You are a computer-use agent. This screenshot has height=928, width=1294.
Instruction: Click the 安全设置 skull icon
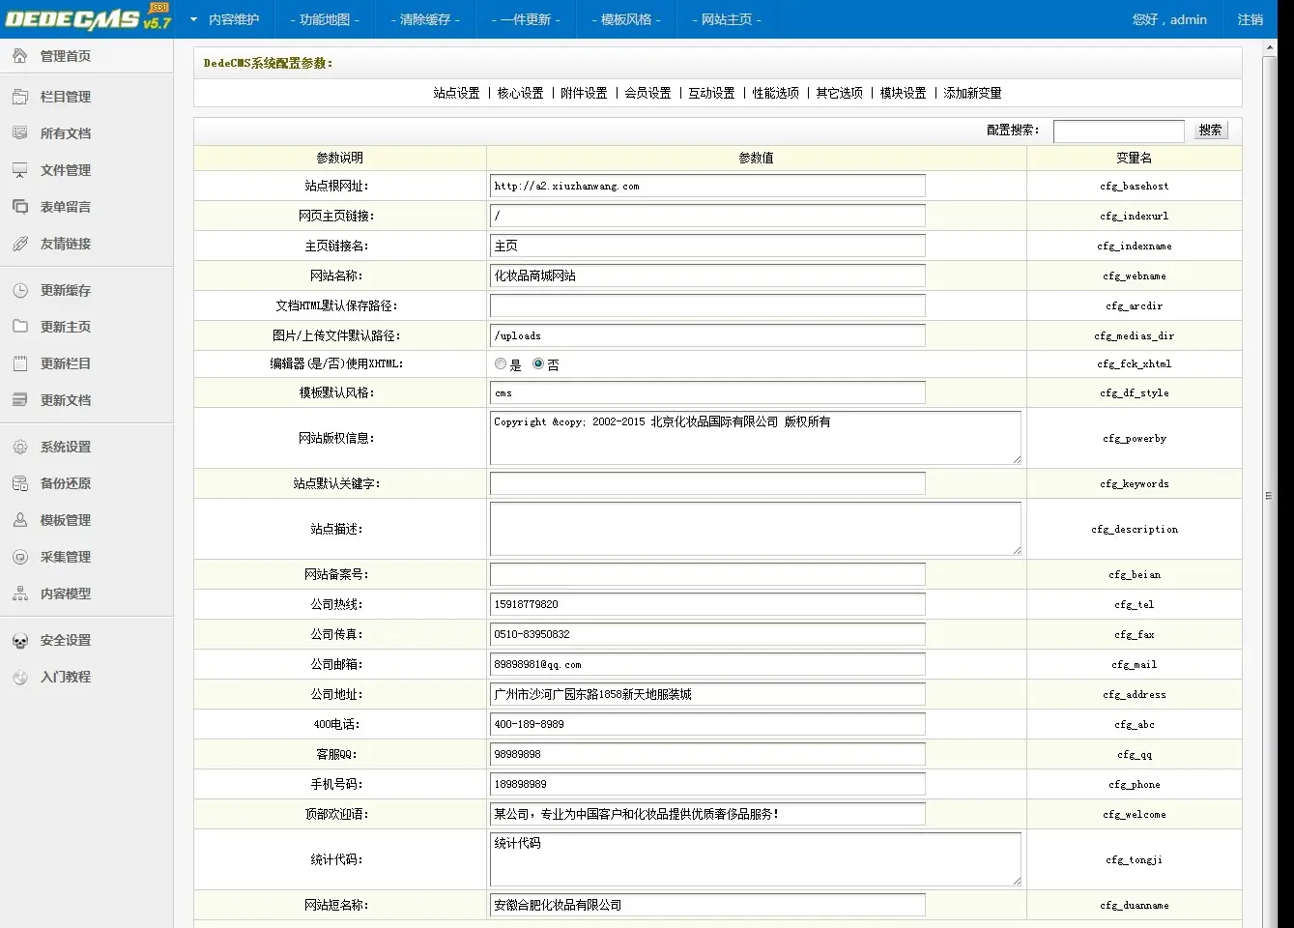19,640
